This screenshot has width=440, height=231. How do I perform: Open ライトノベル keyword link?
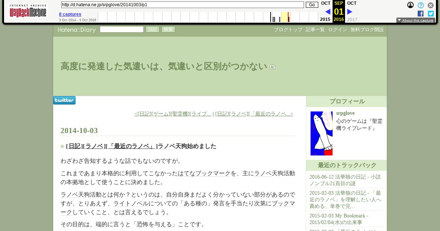tap(131, 203)
